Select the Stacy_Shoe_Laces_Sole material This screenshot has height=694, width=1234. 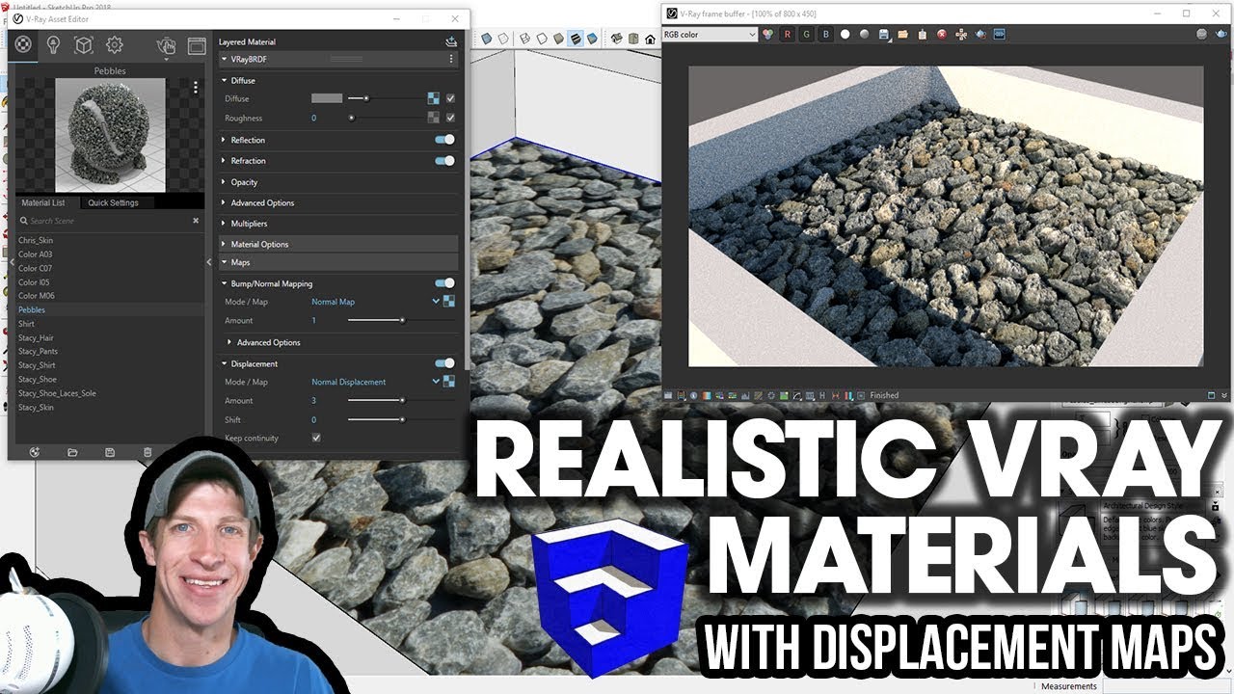click(57, 393)
